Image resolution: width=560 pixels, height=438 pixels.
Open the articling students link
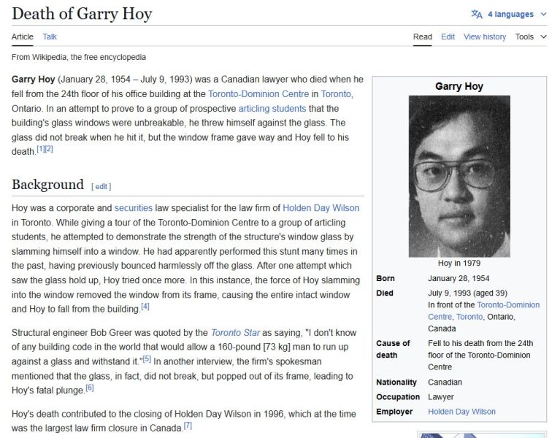point(274,108)
